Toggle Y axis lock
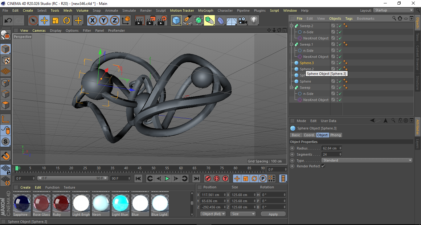421x225 pixels. click(x=103, y=21)
